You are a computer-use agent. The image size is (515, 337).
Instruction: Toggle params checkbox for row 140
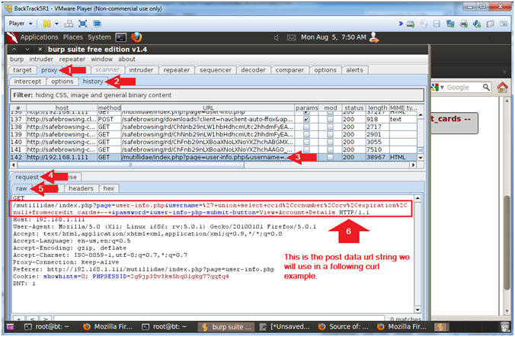click(306, 142)
